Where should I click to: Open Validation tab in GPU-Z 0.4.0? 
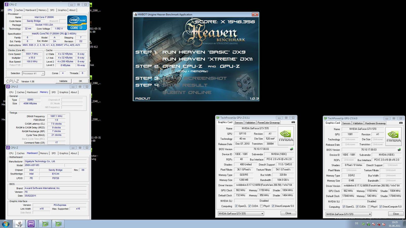[358, 123]
